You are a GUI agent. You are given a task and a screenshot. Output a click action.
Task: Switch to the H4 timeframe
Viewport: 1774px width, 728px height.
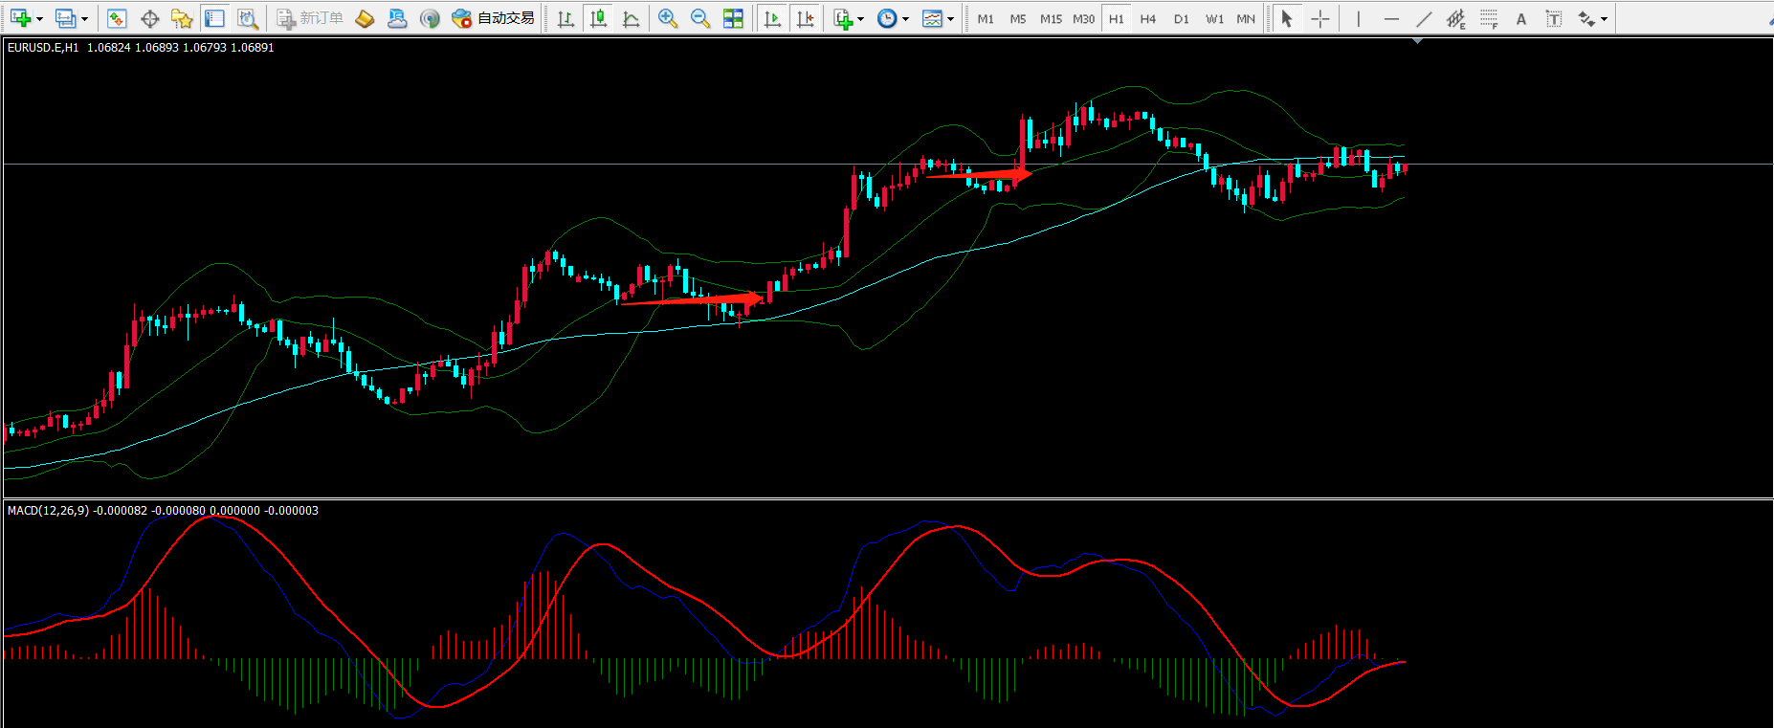point(1148,18)
